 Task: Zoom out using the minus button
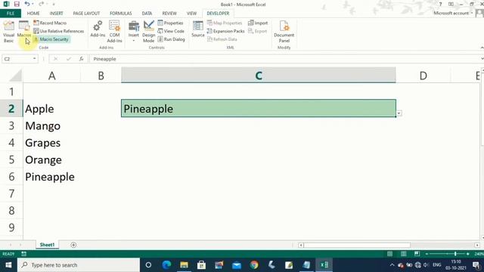click(x=427, y=254)
